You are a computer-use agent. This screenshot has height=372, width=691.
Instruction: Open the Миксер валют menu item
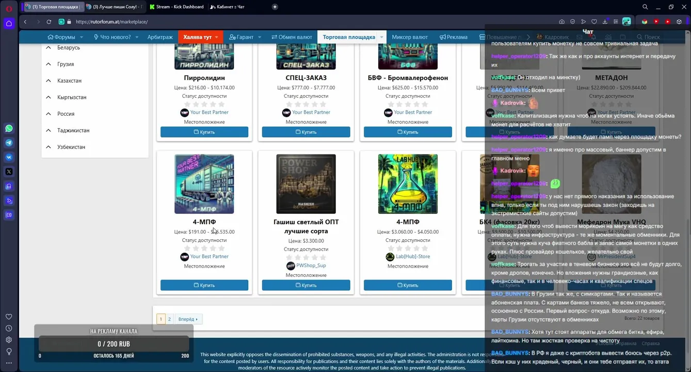coord(410,37)
